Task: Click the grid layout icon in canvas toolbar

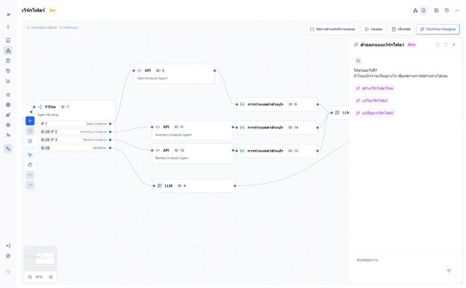Action: point(30,141)
